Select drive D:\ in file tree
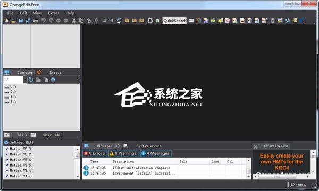The height and width of the screenshot is (191, 319). [13, 92]
